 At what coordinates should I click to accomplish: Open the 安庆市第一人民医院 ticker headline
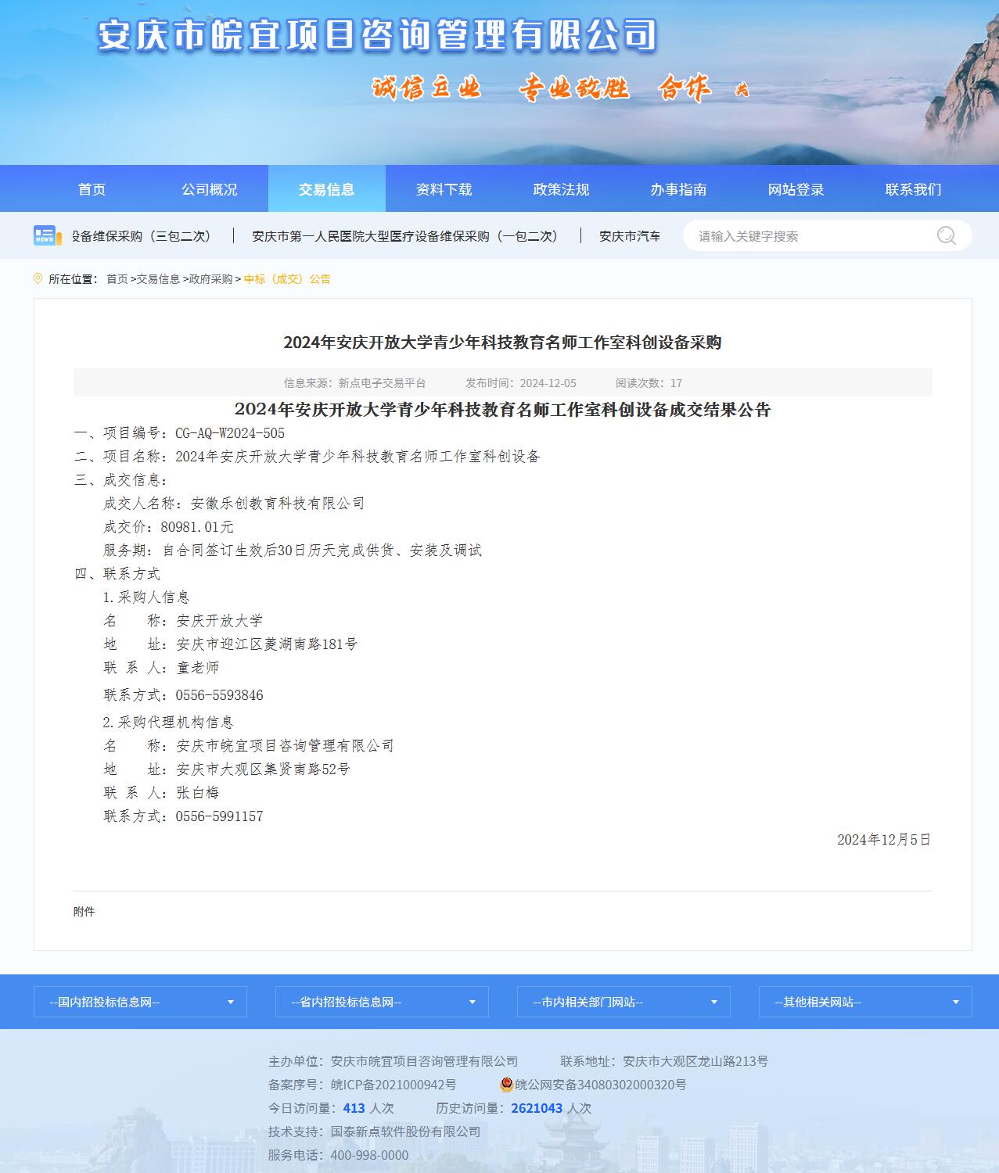(406, 236)
